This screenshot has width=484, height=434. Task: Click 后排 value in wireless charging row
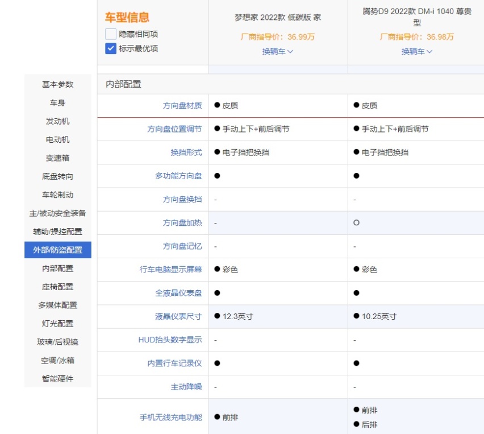pos(369,425)
